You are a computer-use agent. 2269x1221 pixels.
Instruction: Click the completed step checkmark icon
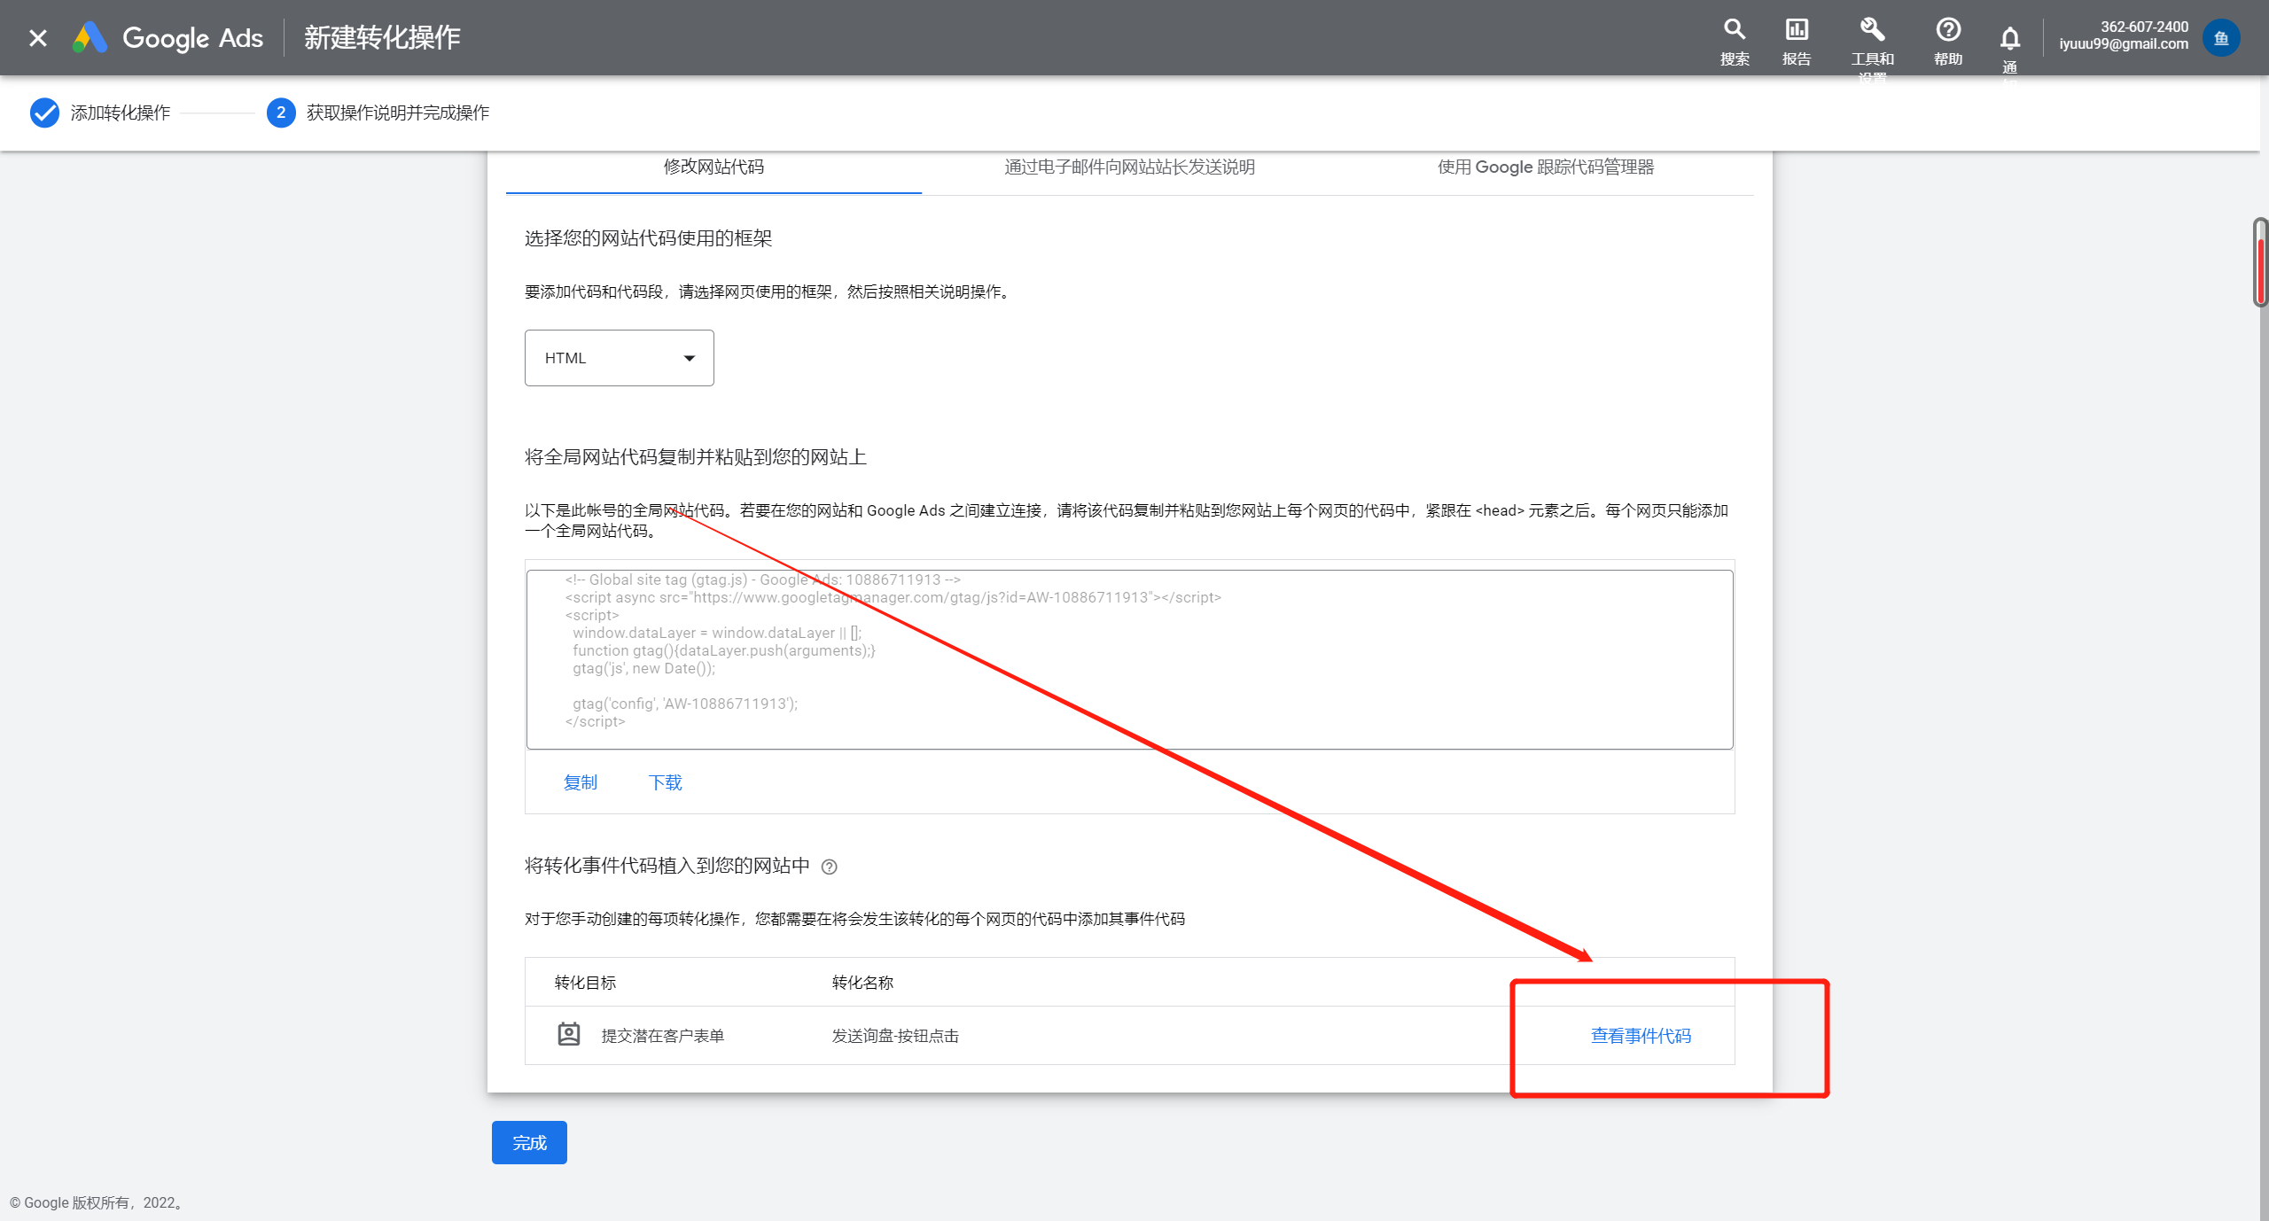coord(44,113)
